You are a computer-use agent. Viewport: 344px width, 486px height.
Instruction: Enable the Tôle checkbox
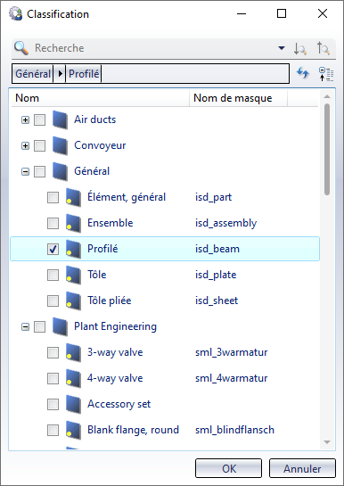click(x=53, y=275)
